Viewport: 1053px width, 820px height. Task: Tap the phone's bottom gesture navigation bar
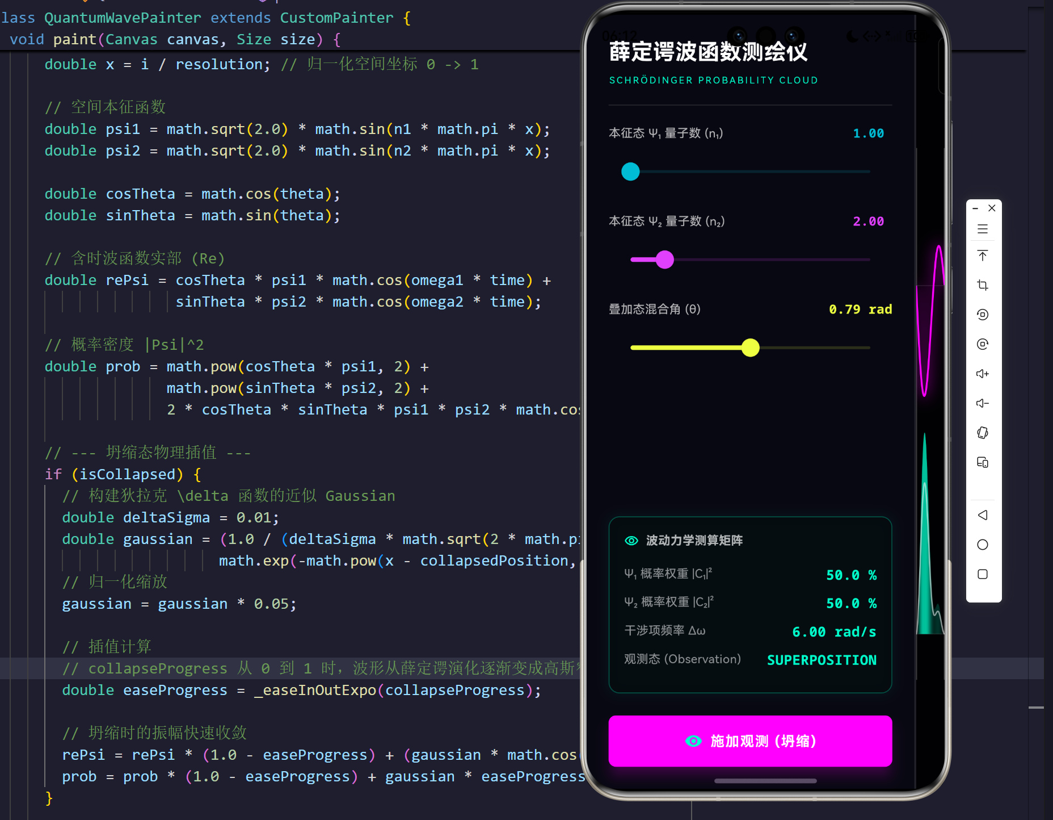(x=765, y=780)
